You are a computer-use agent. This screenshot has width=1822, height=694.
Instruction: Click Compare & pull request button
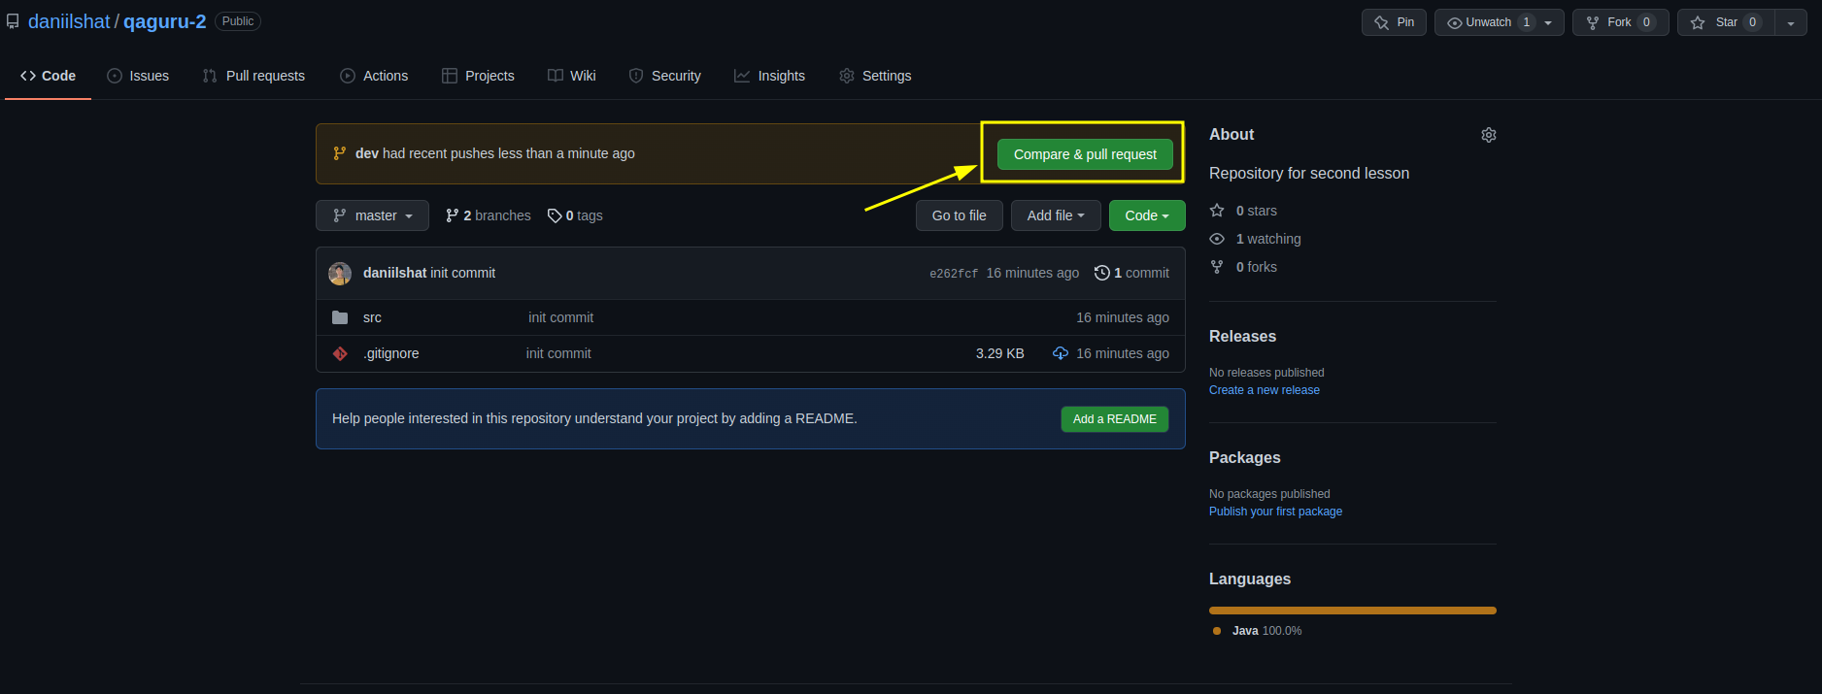point(1085,154)
